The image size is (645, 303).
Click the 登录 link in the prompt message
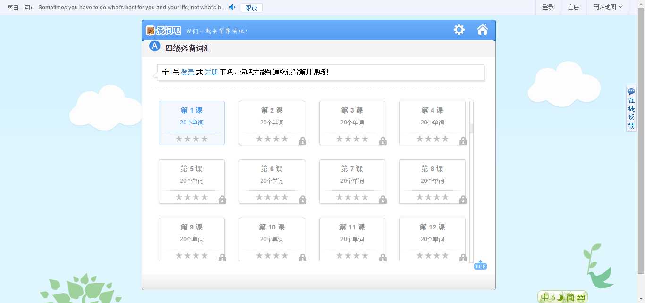tap(187, 72)
